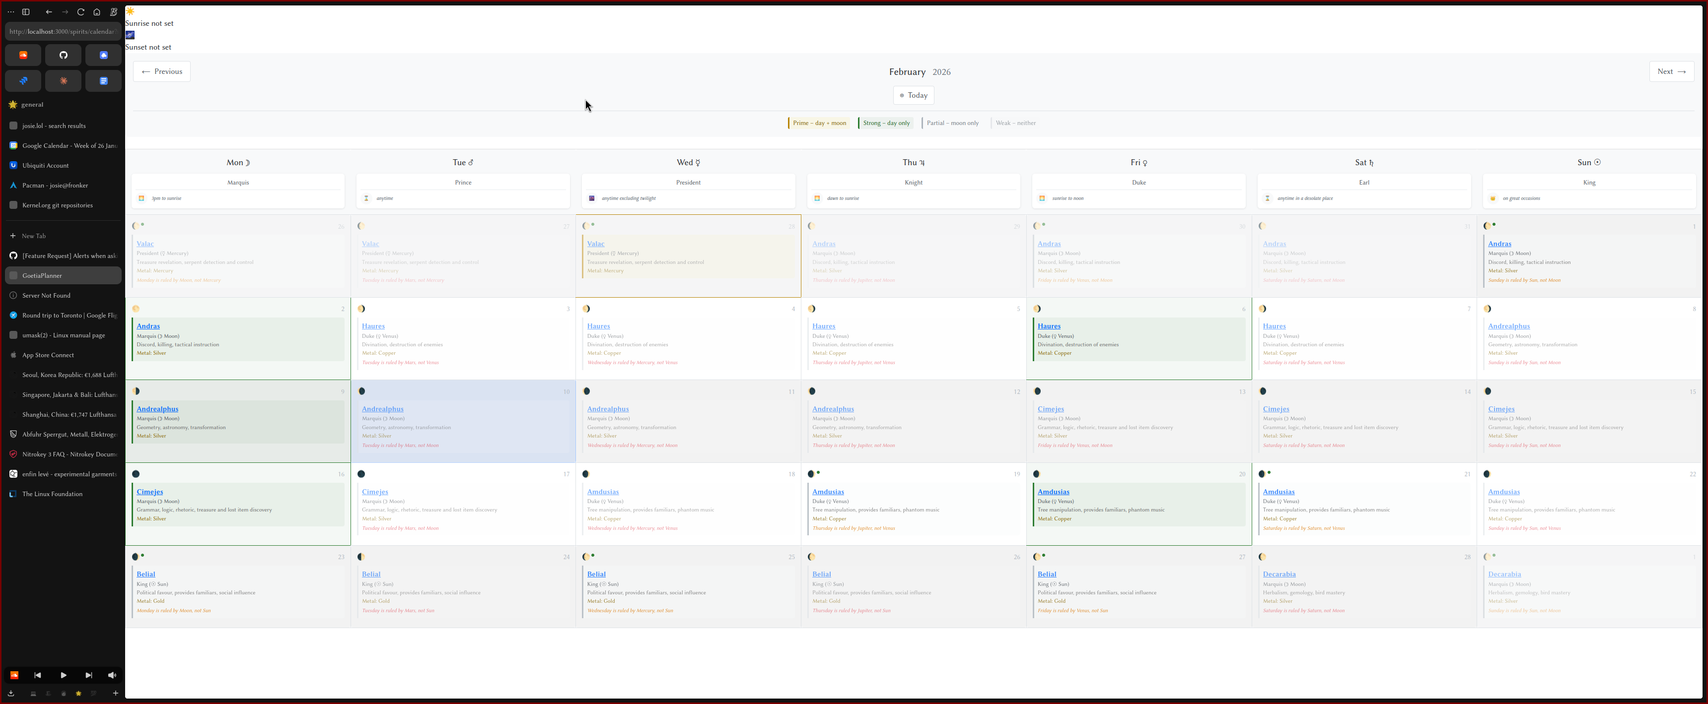Open the SoundCloud pinned shortcut

coord(23,55)
